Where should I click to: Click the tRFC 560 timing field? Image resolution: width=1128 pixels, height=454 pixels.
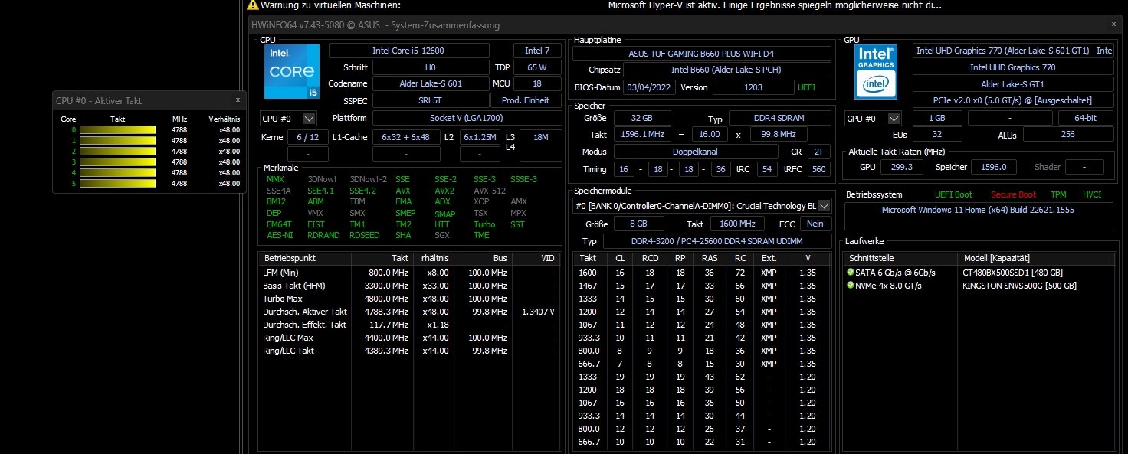(x=819, y=169)
